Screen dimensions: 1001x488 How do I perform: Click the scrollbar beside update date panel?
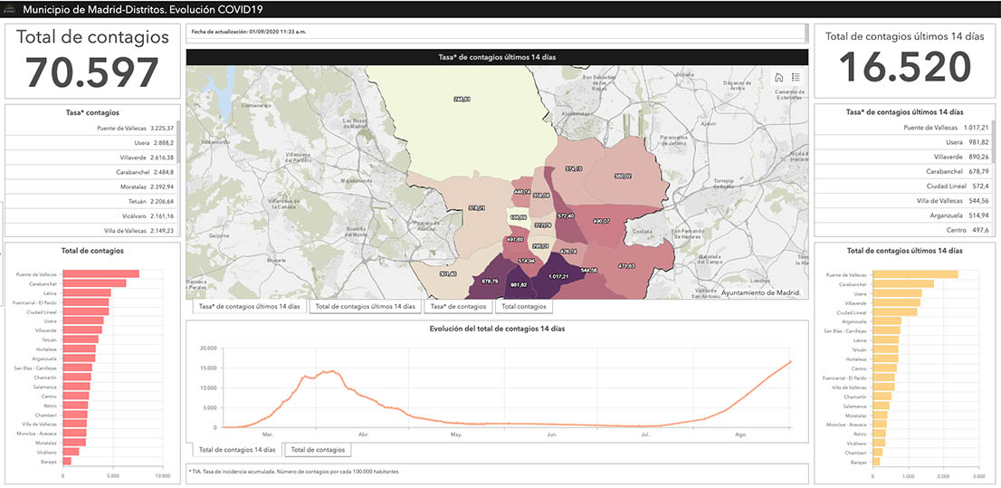[x=806, y=33]
